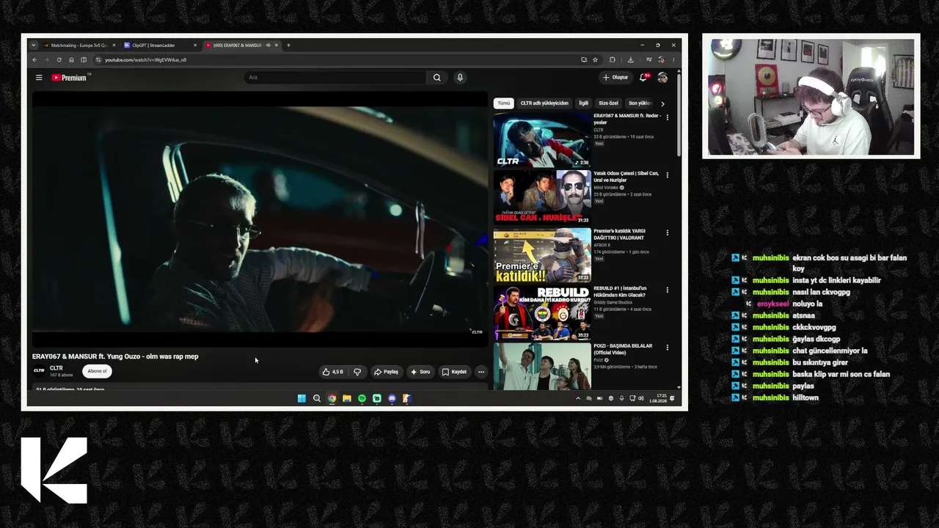
Task: Open options for Premier'e katıldık video
Action: pos(667,232)
